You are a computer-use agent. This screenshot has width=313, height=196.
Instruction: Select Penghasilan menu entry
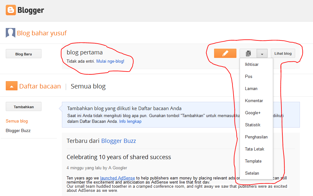click(x=256, y=137)
